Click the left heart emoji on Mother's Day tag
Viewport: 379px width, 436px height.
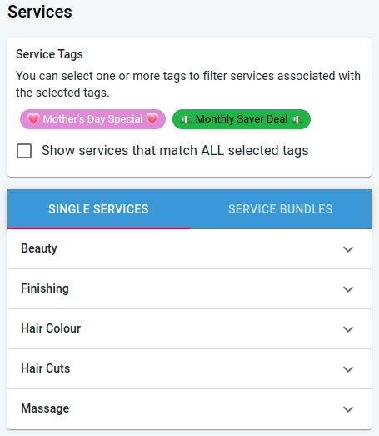pos(33,119)
